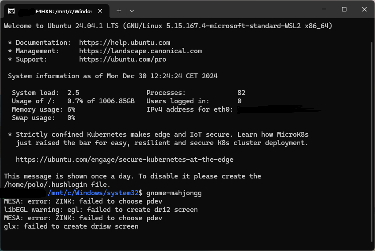Open the https://landscape.canonical.com management link
This screenshot has height=251, width=375.
tap(140, 51)
